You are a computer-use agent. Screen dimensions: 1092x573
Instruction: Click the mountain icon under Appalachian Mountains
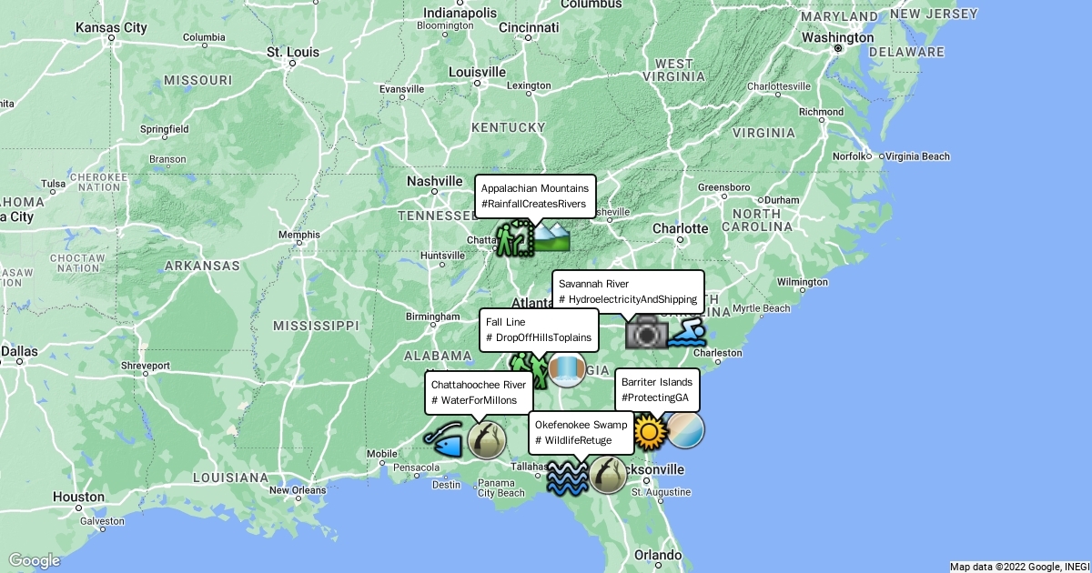[x=551, y=236]
